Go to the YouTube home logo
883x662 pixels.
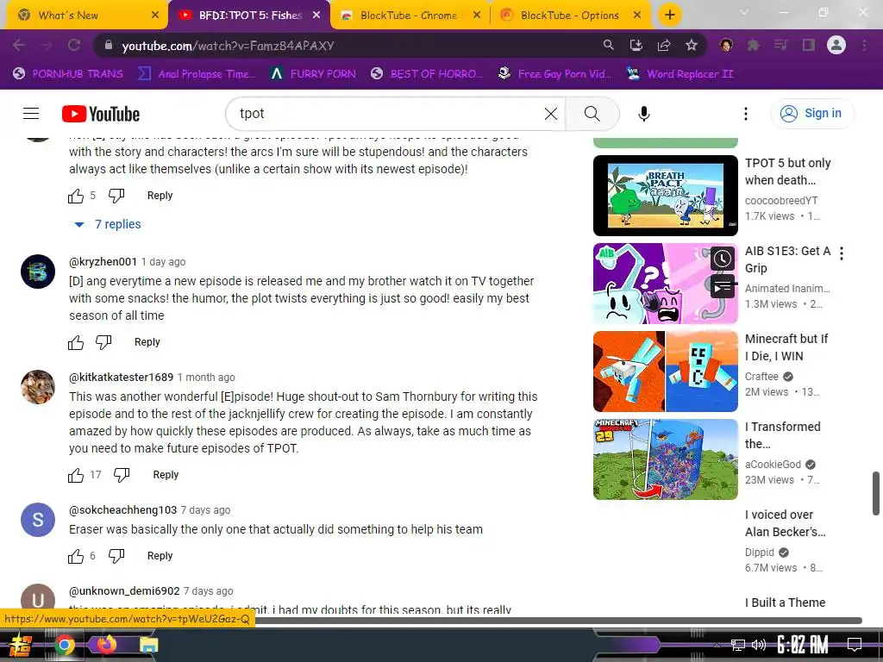(x=101, y=114)
